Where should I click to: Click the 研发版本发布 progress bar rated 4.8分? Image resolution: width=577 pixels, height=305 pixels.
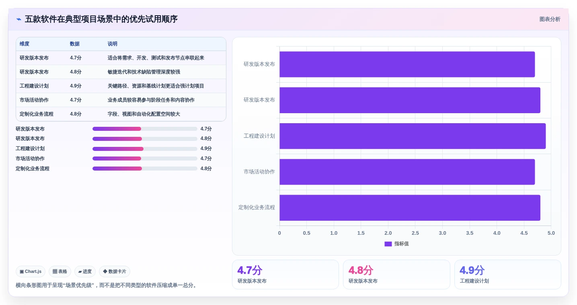click(145, 139)
